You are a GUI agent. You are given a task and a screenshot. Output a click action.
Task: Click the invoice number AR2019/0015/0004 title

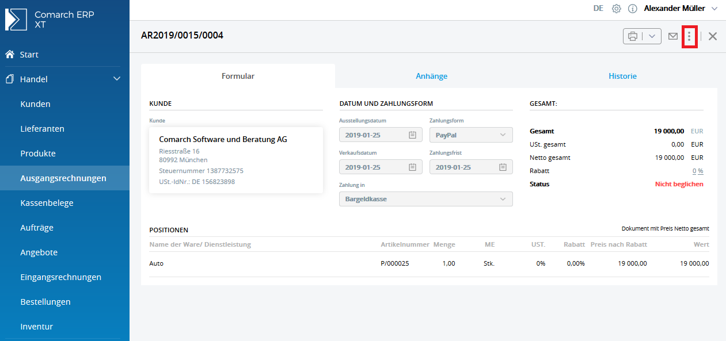182,36
